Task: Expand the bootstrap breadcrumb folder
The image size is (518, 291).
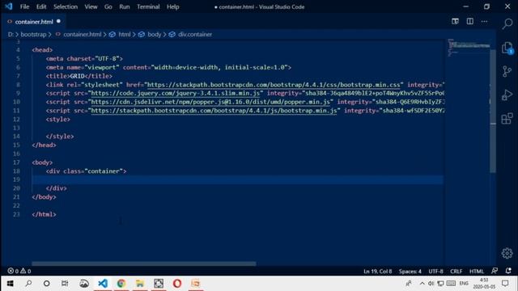Action: (x=33, y=34)
